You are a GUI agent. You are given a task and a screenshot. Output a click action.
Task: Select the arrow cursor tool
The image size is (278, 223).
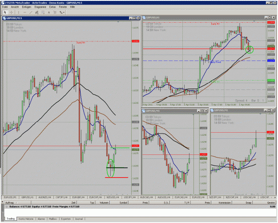[5, 12]
